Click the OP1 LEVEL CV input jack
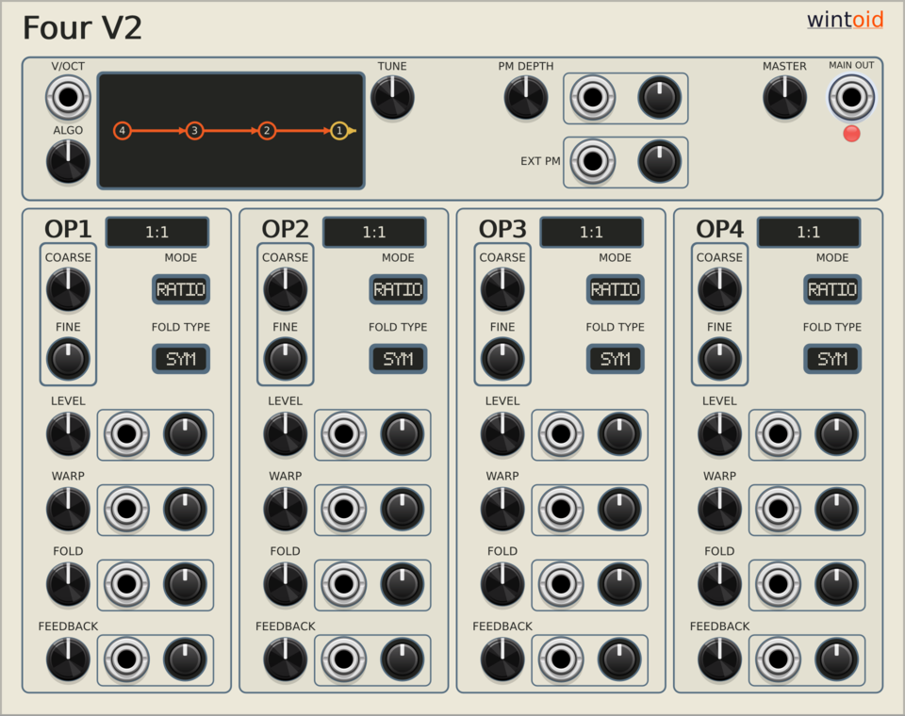 point(126,434)
